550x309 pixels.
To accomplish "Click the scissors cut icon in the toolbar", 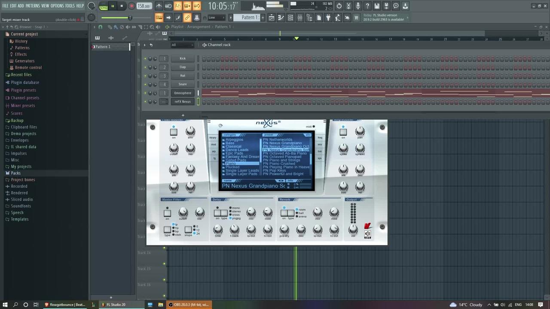I will coord(348,6).
